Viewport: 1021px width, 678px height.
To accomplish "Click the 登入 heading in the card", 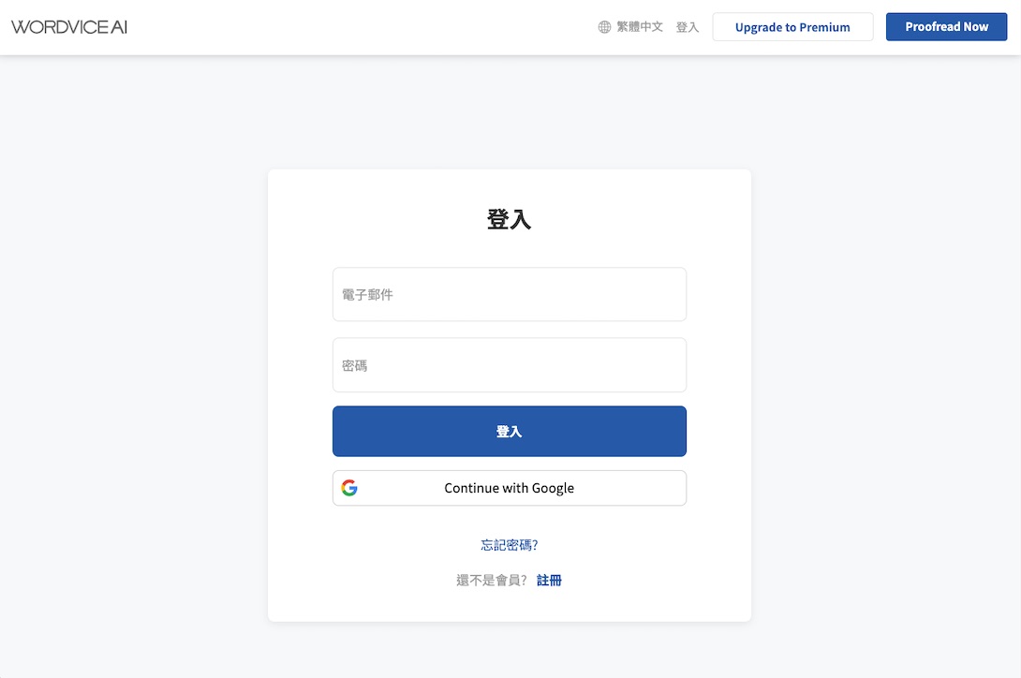I will [x=510, y=219].
